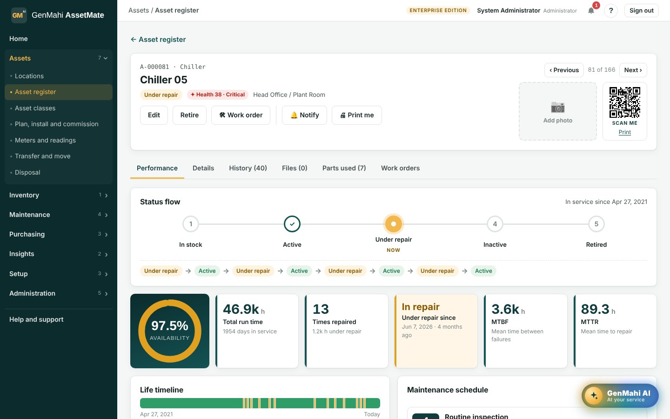
Task: Click the Life timeline bar
Action: tap(260, 403)
